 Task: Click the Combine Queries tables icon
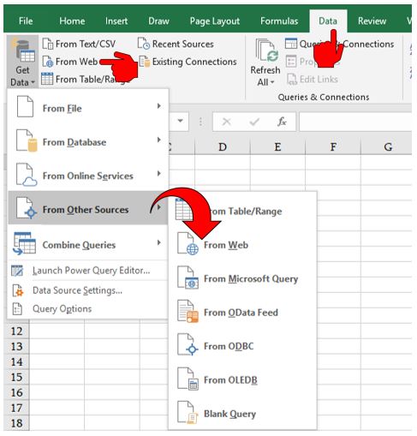(x=25, y=243)
